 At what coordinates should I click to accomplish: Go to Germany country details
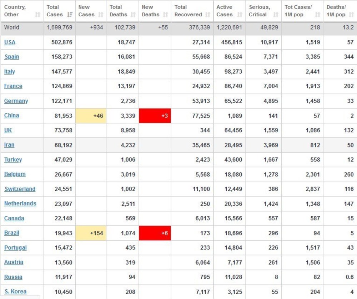pyautogui.click(x=16, y=101)
